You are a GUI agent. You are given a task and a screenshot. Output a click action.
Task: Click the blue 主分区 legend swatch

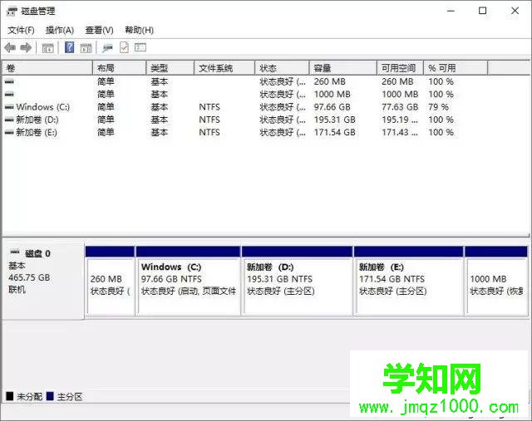[50, 396]
